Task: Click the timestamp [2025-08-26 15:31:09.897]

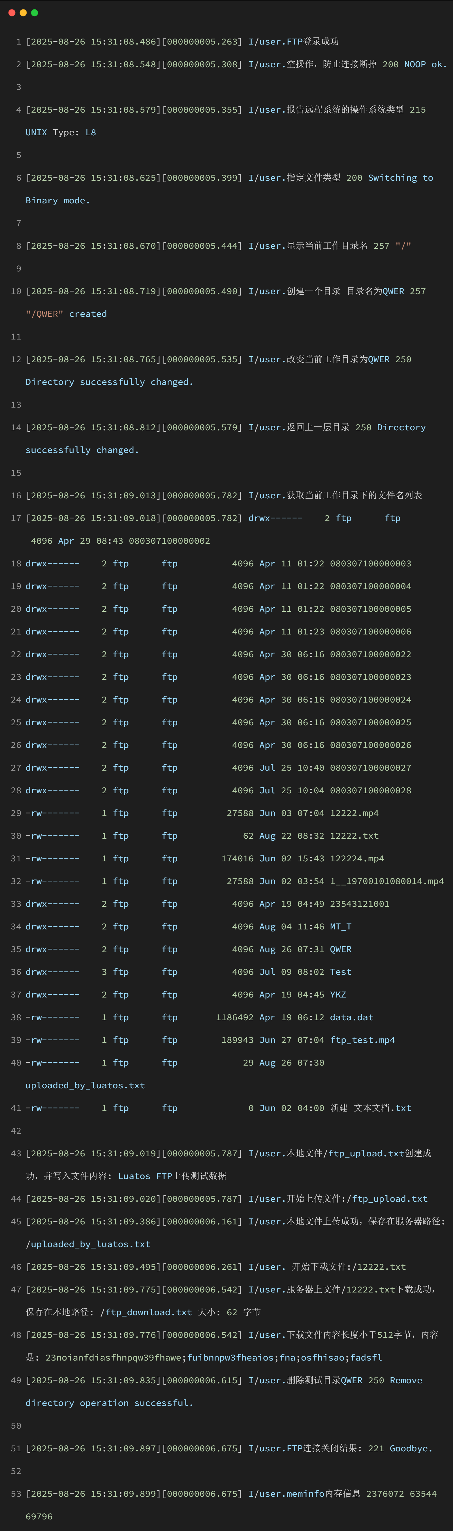Action: [x=94, y=1449]
